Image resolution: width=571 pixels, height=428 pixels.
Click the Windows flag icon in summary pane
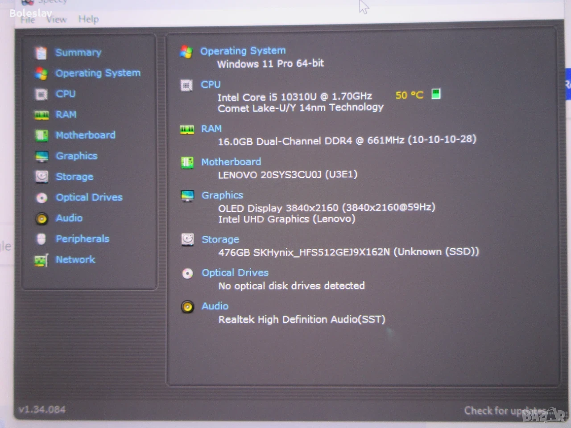[186, 52]
